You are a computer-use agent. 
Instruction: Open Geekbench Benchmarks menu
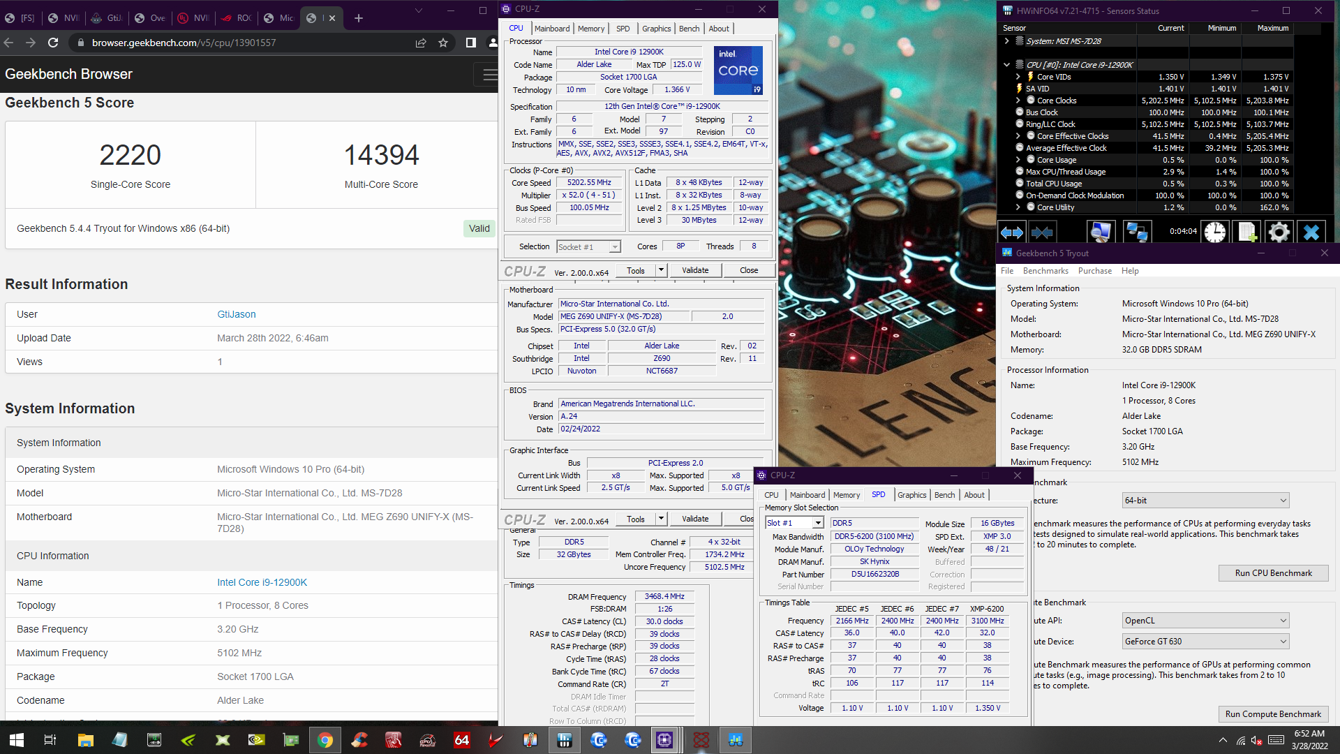pos(1045,271)
